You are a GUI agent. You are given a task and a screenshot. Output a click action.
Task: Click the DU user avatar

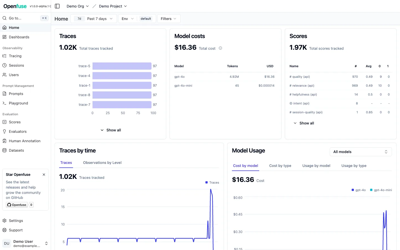point(7,243)
